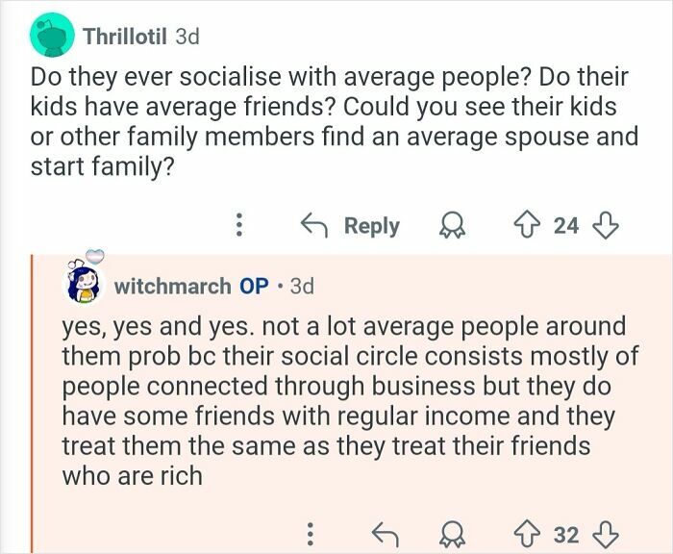
Task: Select the 32 vote count
Action: [565, 535]
